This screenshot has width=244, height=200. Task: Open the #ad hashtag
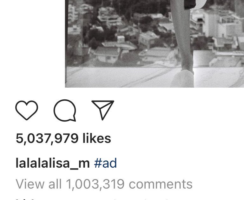[x=105, y=163]
